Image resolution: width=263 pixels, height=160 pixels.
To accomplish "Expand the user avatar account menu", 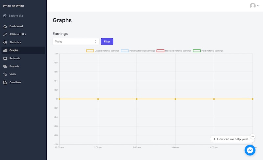I will click(254, 6).
